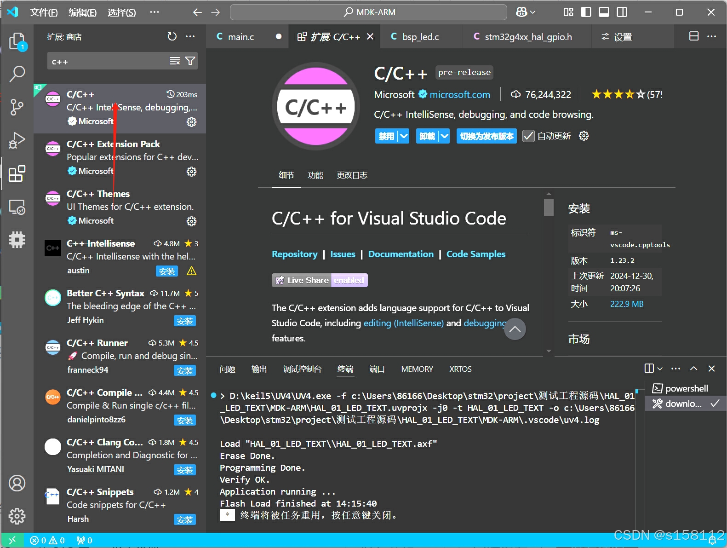This screenshot has width=727, height=548.
Task: Open the extensions filter funnel
Action: point(190,61)
